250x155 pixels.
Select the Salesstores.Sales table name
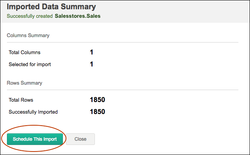[78, 16]
